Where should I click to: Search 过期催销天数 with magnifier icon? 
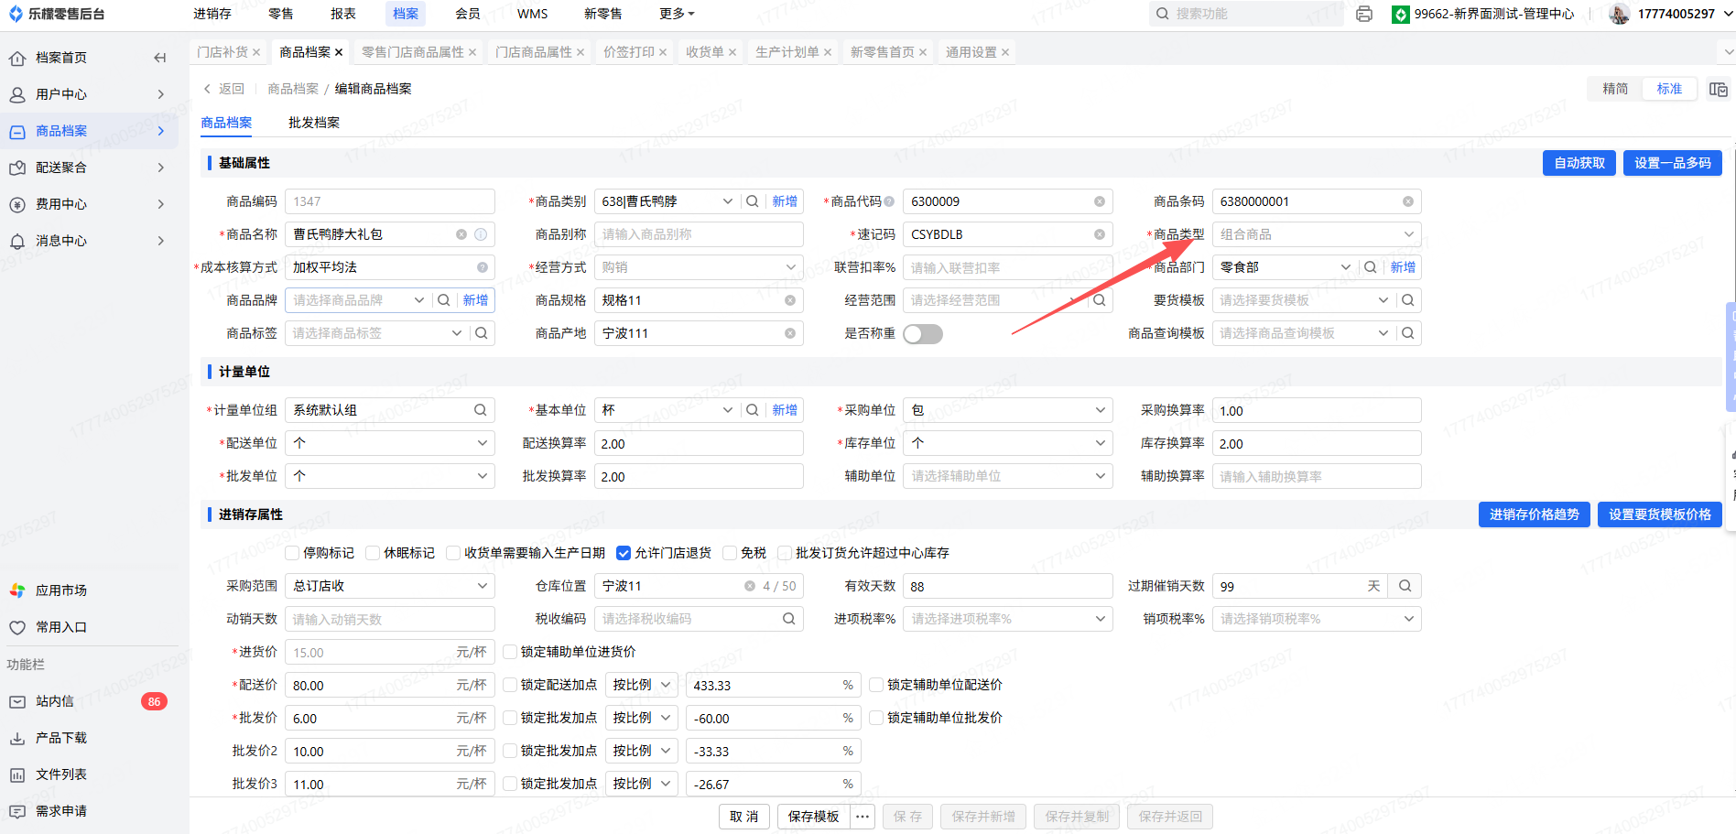[1405, 586]
